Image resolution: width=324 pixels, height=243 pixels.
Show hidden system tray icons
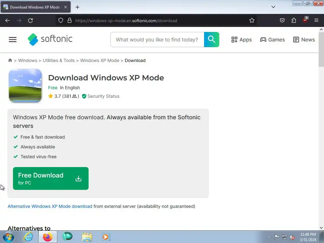[x=269, y=237]
